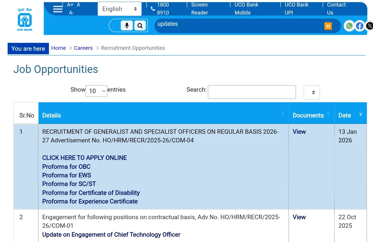This screenshot has height=242, width=373.
Task: Expand the Show entries count dropdown
Action: 97,91
